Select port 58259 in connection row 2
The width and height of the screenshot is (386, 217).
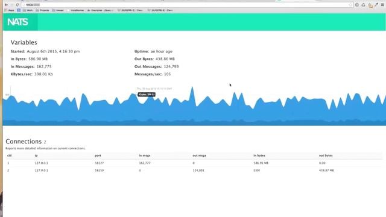click(x=99, y=170)
